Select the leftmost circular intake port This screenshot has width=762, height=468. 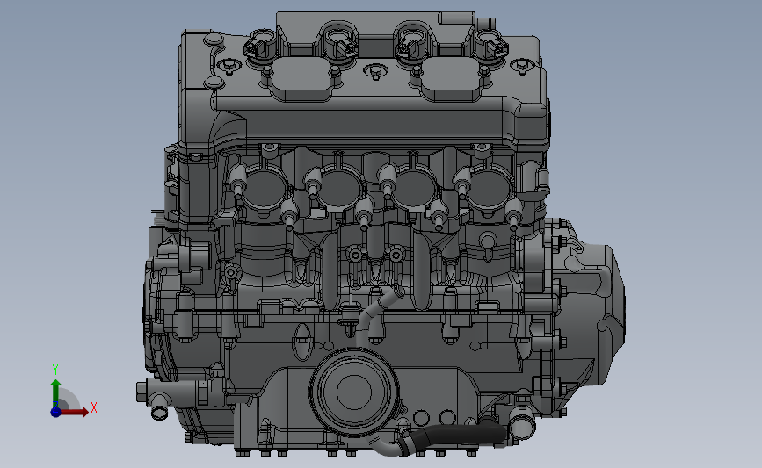coord(265,190)
